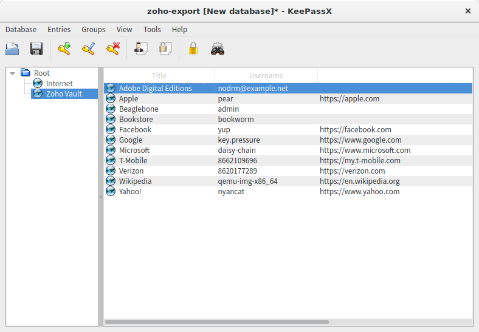Image resolution: width=479 pixels, height=332 pixels.
Task: Click the horizontal scrollbar of entry list
Action: pos(217,322)
